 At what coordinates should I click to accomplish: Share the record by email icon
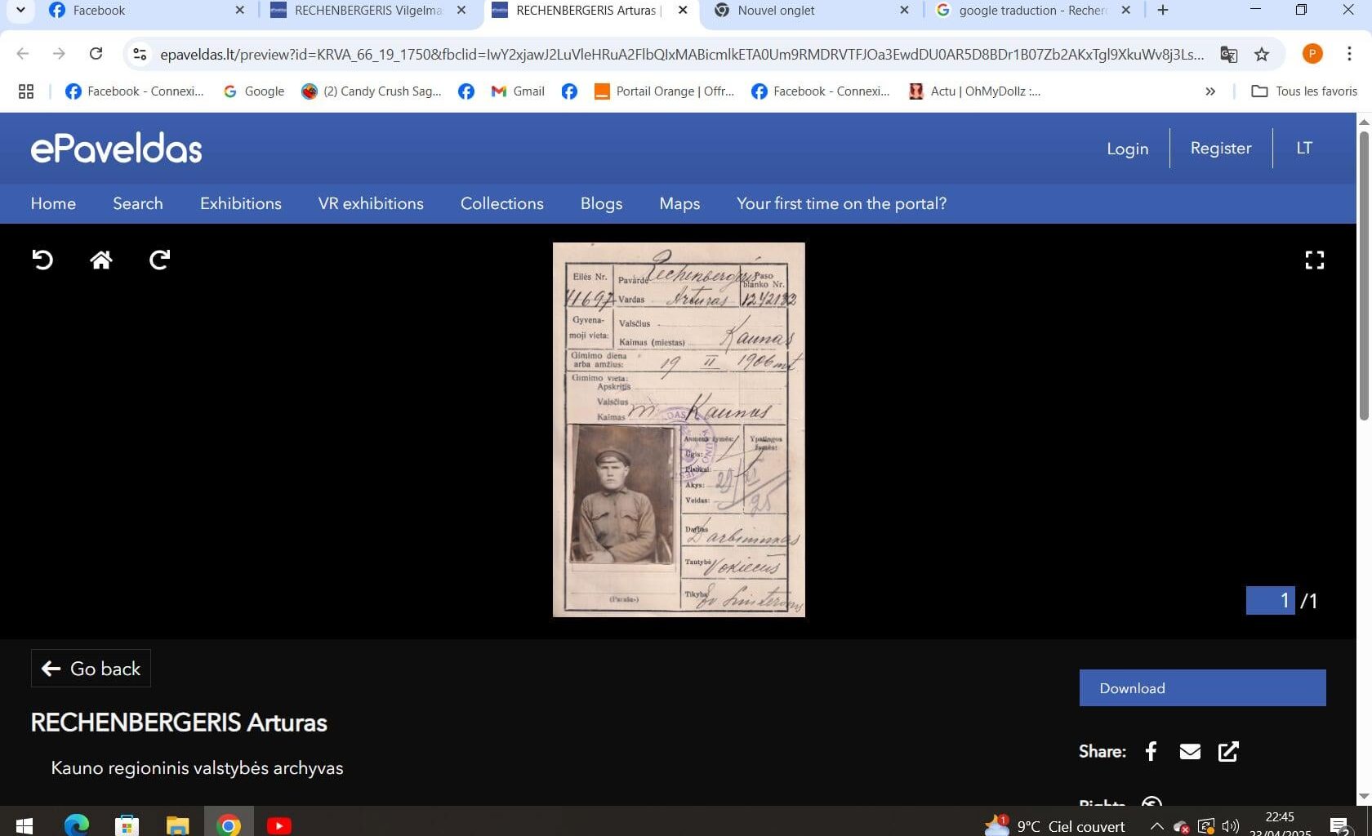pyautogui.click(x=1190, y=751)
